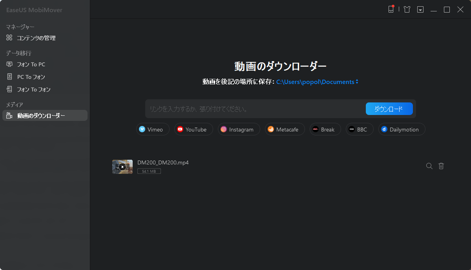The image size is (471, 270).
Task: Play the DM200_DM200.mp4 video thumbnail
Action: (122, 167)
